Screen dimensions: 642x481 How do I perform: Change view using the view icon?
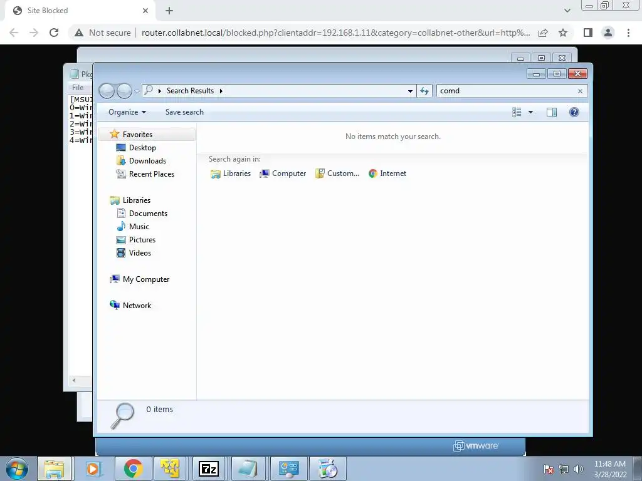click(517, 112)
